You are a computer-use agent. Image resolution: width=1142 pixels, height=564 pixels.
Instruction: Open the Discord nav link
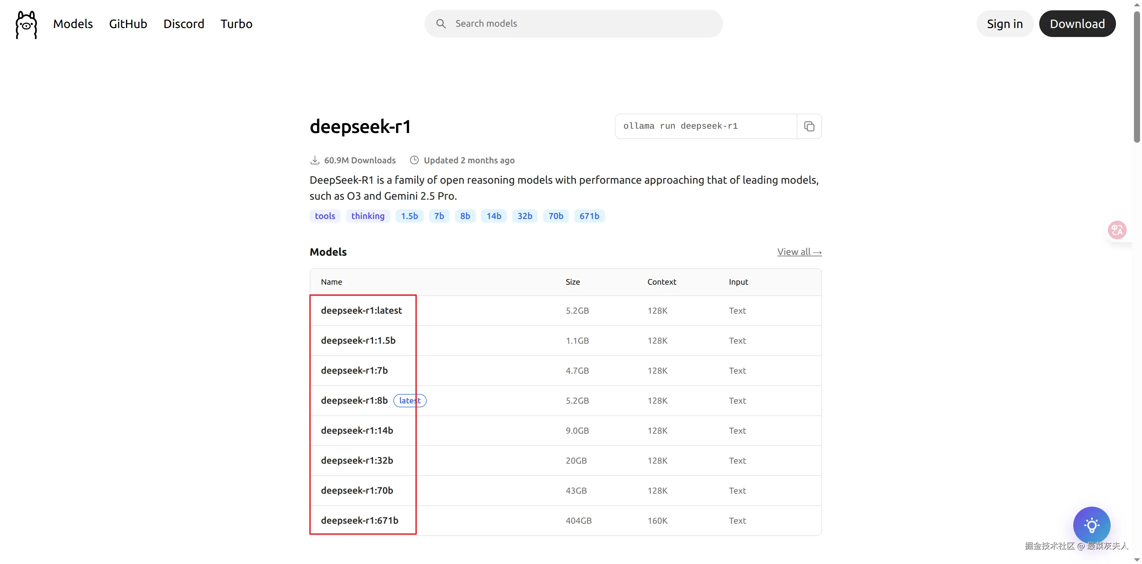tap(183, 24)
